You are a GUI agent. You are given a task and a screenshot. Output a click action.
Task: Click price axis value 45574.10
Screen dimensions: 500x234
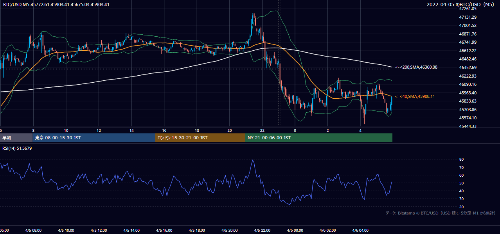468,118
